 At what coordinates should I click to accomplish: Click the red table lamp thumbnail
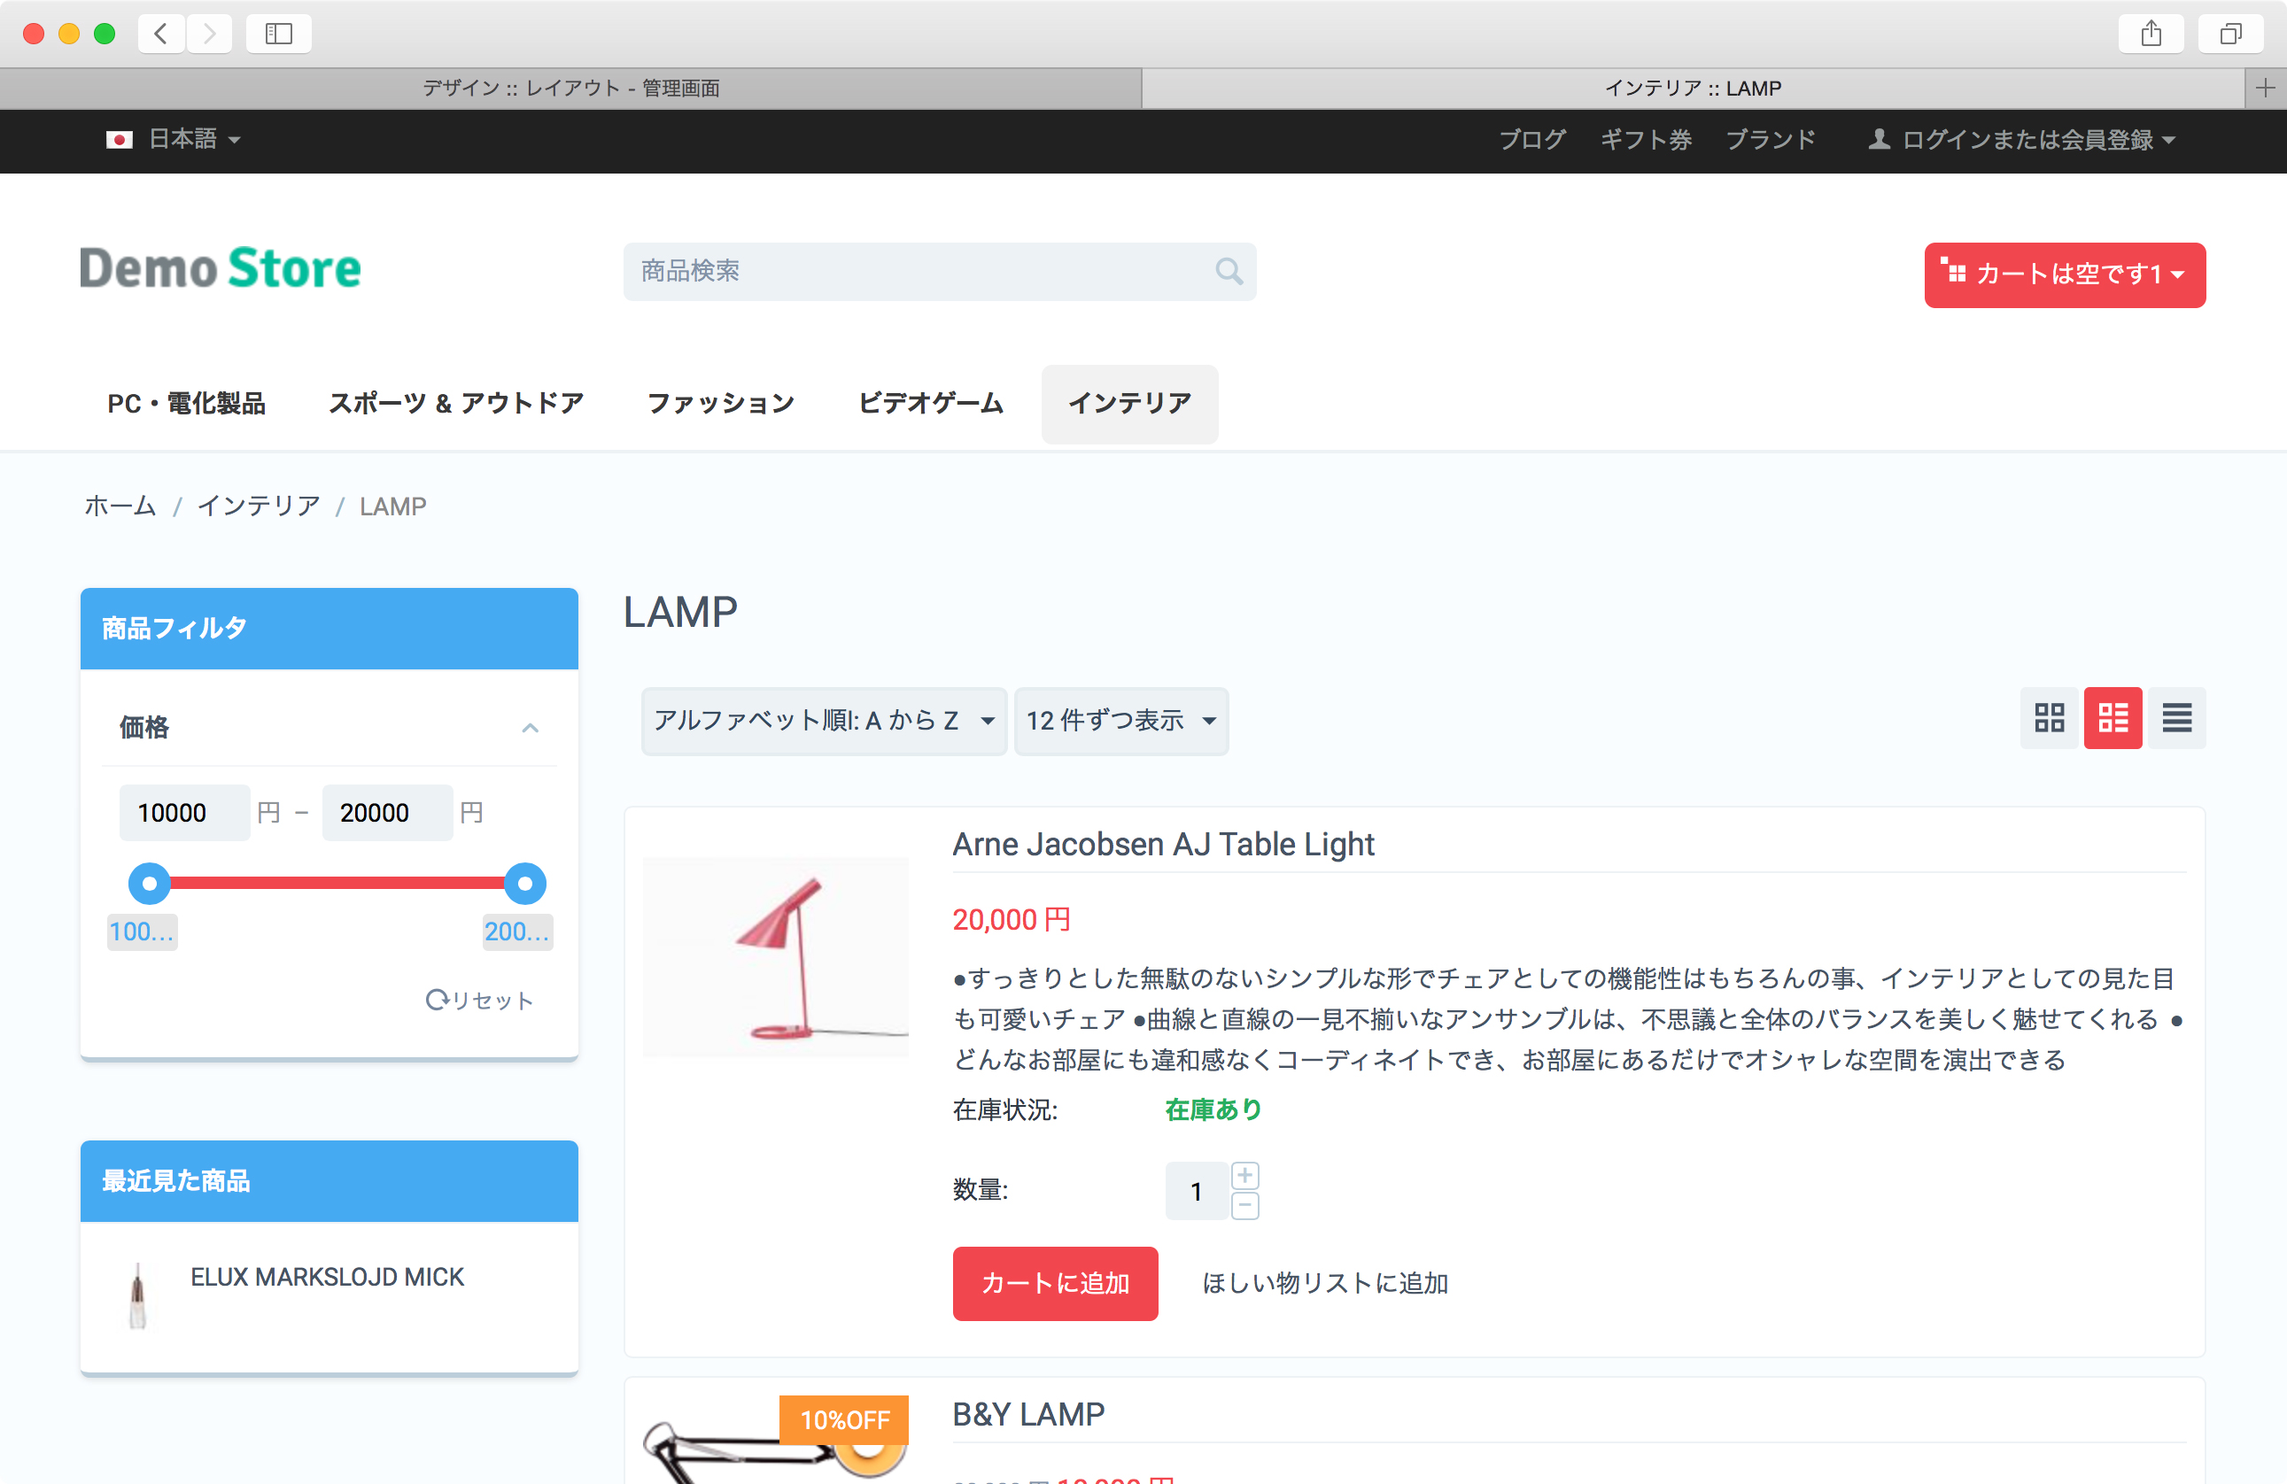point(775,956)
